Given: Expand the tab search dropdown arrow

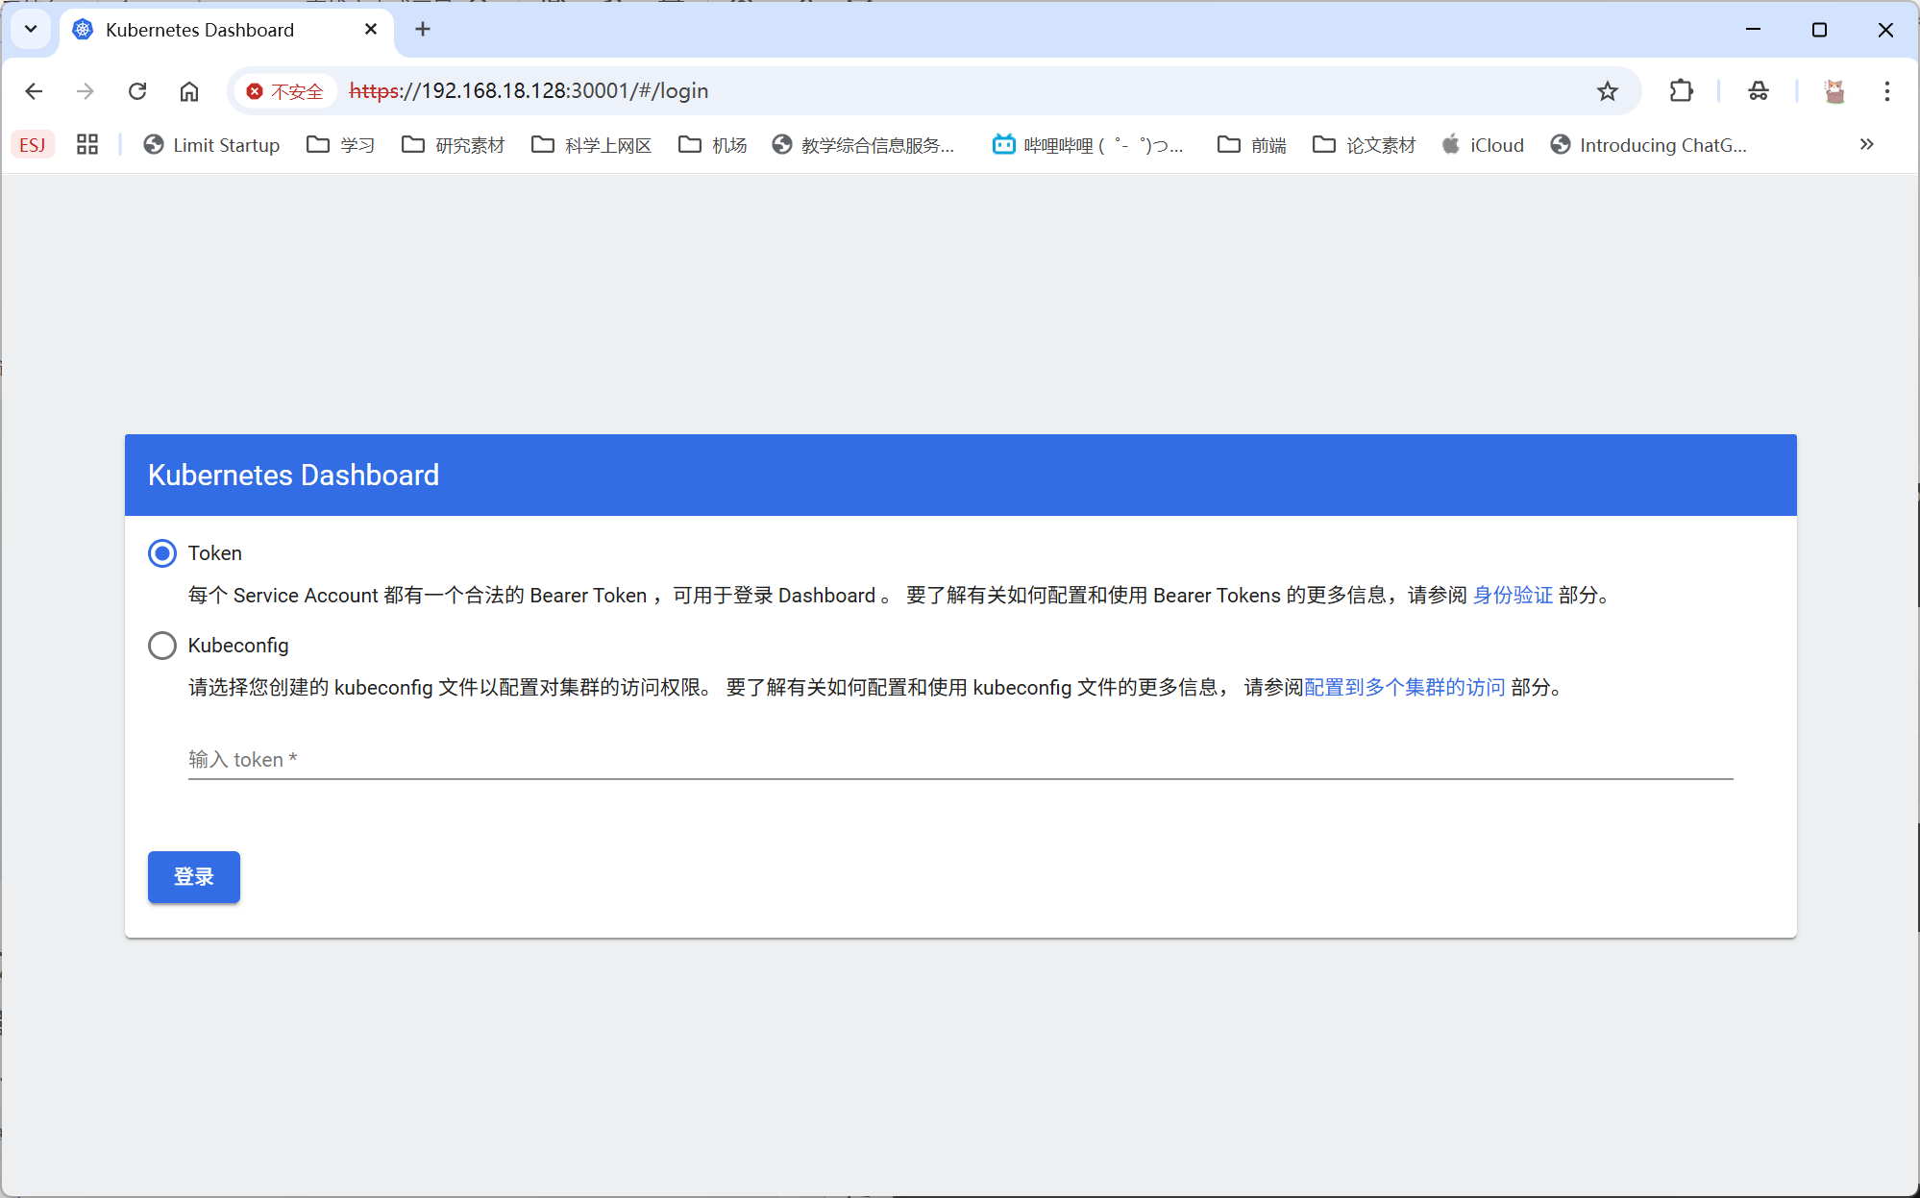Looking at the screenshot, I should pos(31,29).
